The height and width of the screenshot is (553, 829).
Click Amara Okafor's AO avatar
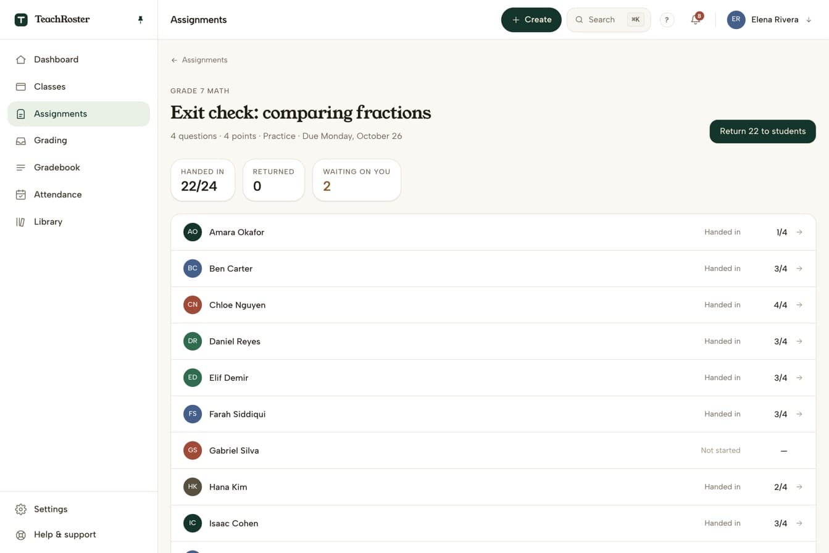click(x=193, y=232)
